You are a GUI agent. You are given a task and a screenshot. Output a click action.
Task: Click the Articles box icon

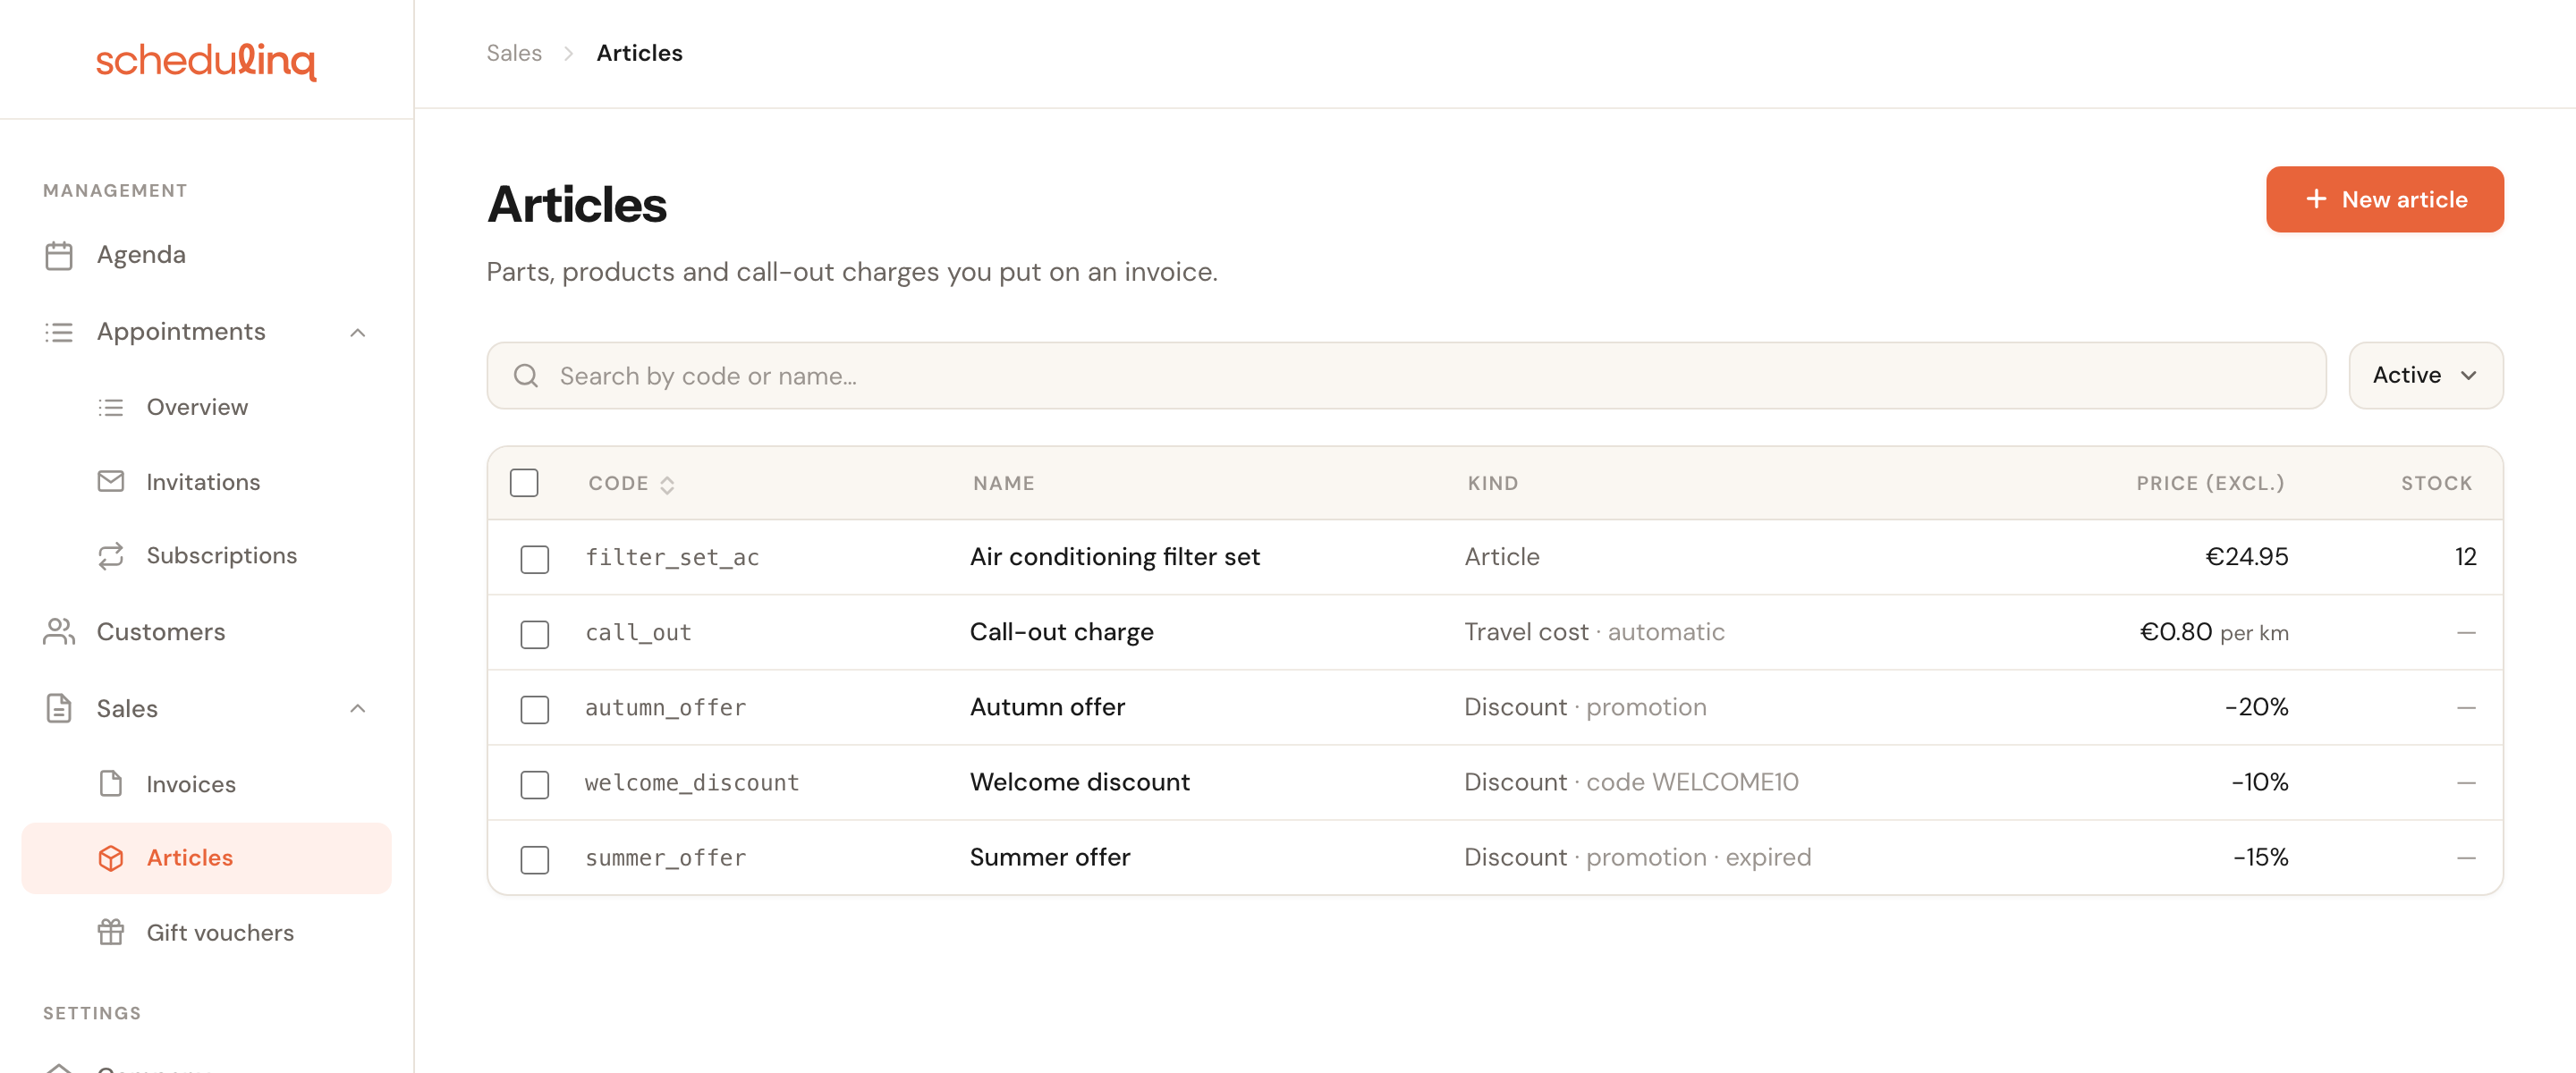click(111, 858)
